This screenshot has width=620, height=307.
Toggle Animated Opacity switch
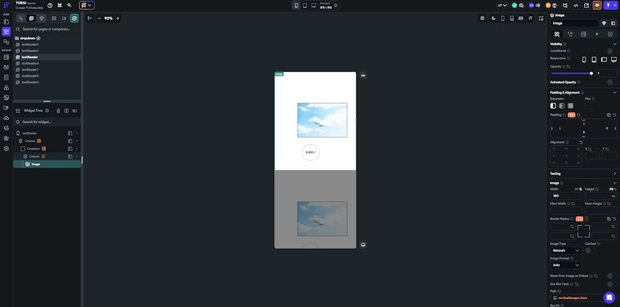click(611, 82)
